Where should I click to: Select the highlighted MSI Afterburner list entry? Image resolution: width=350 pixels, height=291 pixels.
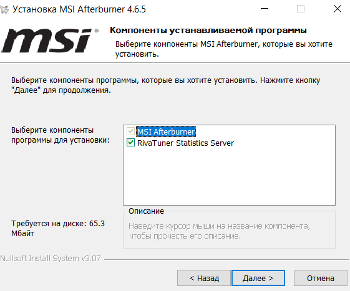[166, 131]
